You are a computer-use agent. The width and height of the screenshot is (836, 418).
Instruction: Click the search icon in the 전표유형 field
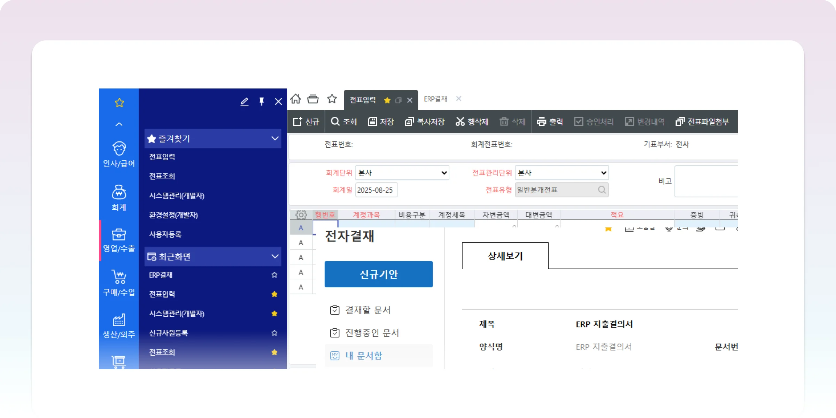coord(602,190)
